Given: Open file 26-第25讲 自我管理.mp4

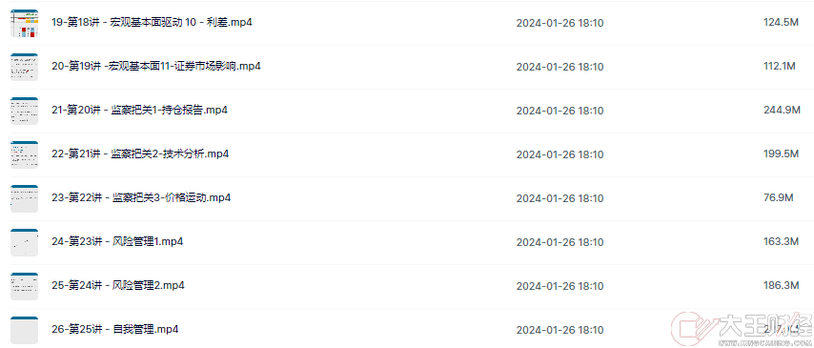Looking at the screenshot, I should pyautogui.click(x=115, y=329).
